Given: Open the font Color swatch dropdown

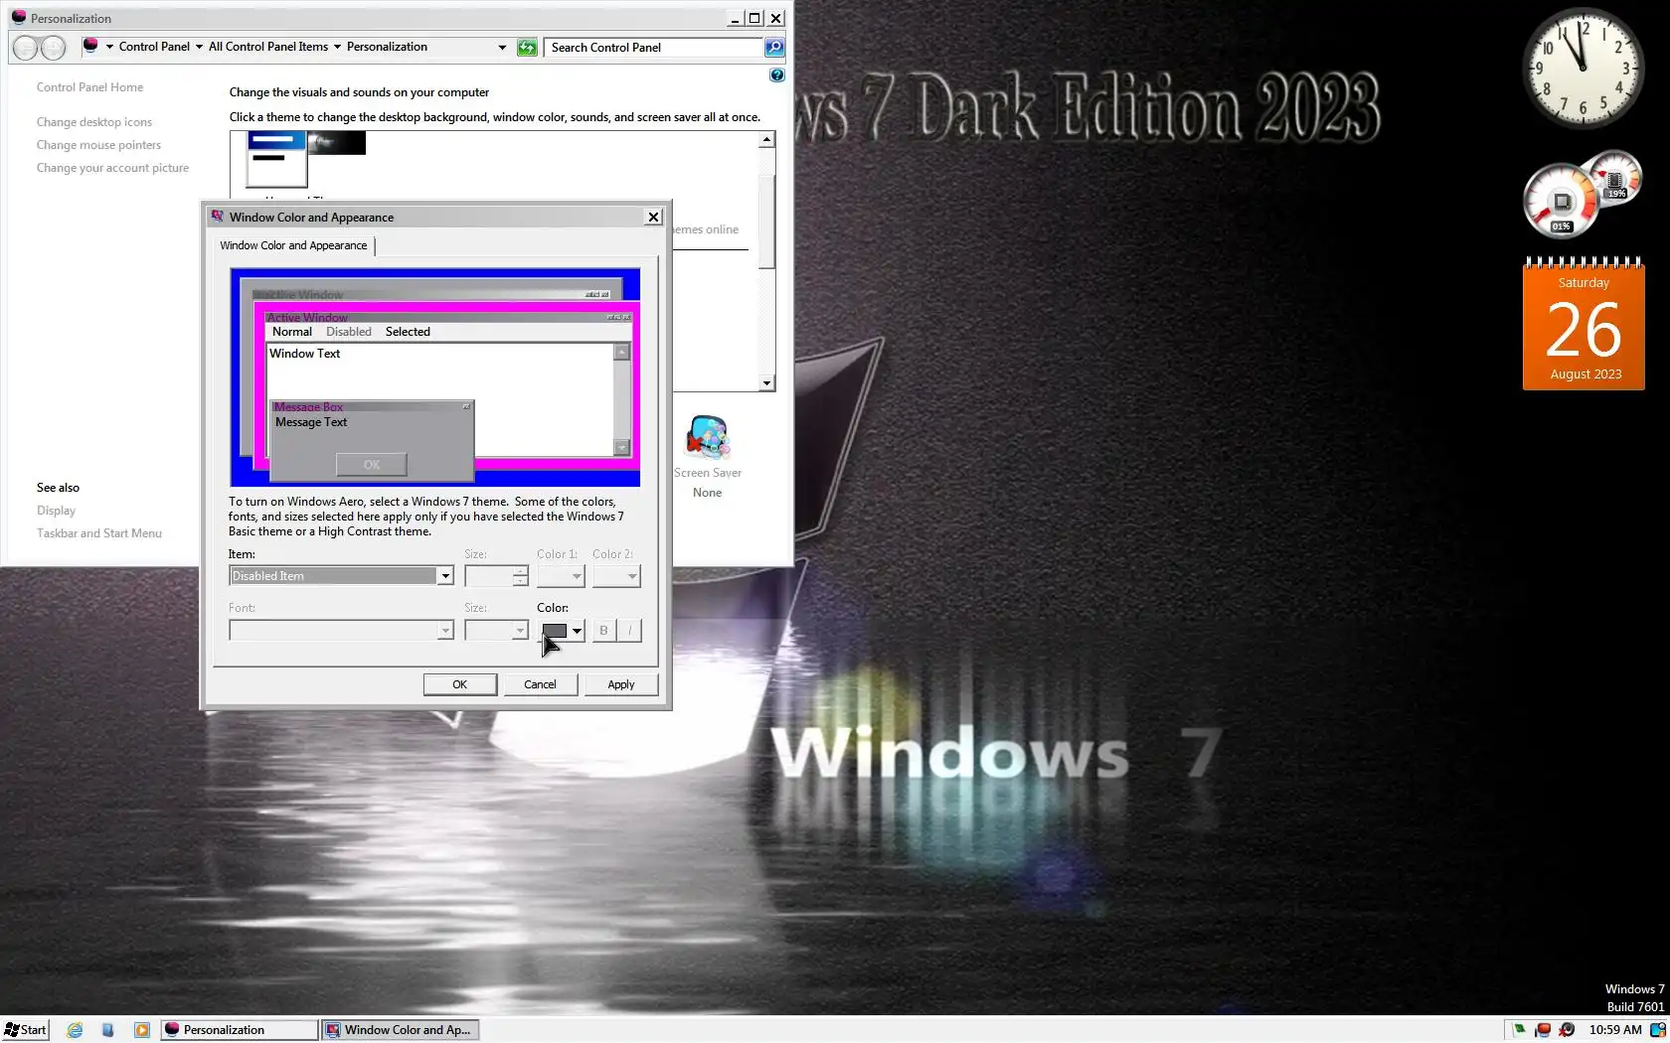Looking at the screenshot, I should pyautogui.click(x=562, y=631).
